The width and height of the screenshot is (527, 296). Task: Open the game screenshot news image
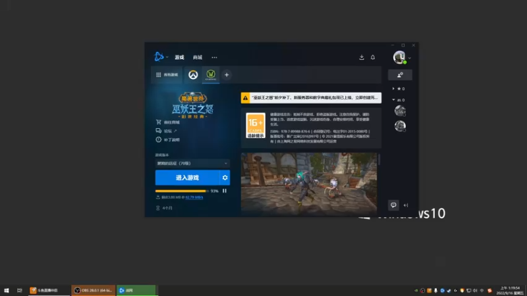[308, 184]
